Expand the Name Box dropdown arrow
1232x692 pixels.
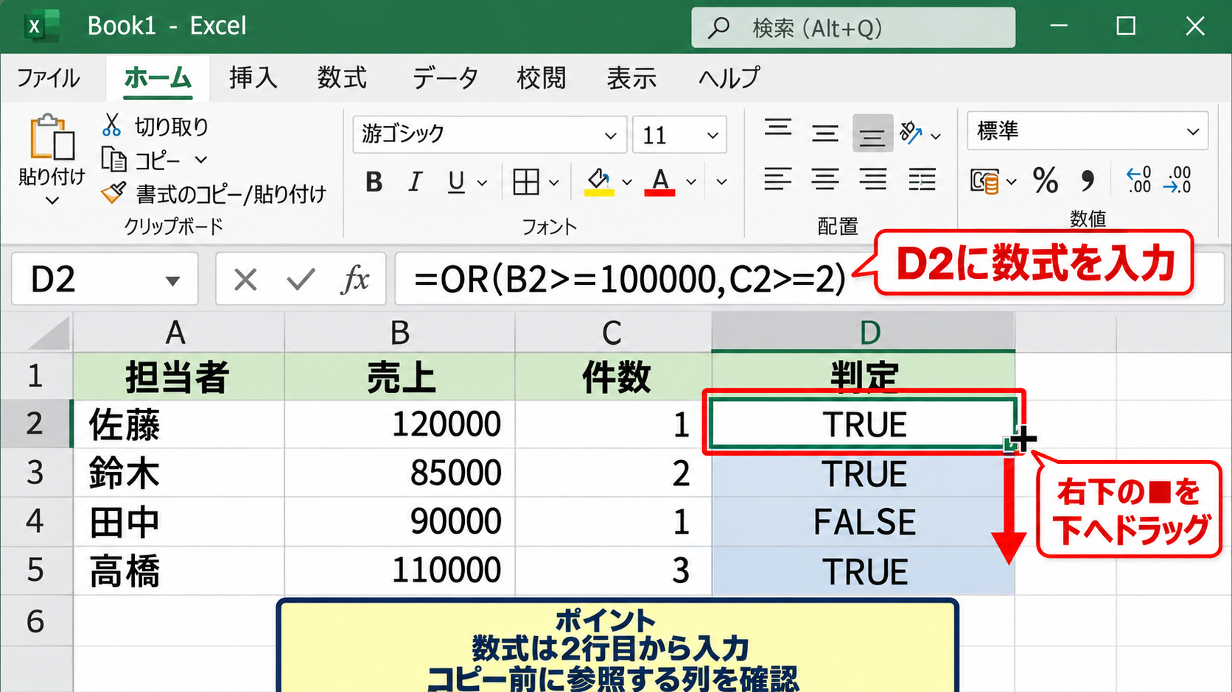click(172, 280)
